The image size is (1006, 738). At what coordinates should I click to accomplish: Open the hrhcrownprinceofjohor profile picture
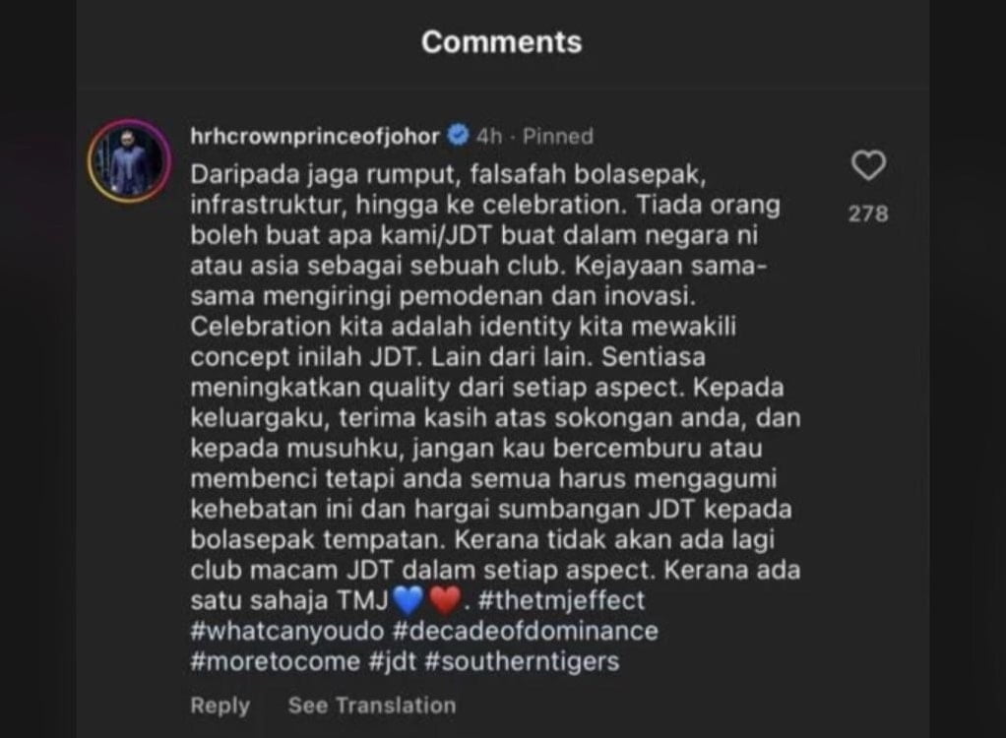(130, 160)
